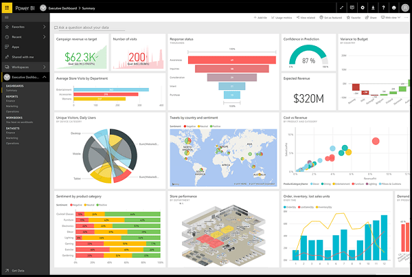
Task: Open the Operations report under Reports
Action: (x=12, y=111)
